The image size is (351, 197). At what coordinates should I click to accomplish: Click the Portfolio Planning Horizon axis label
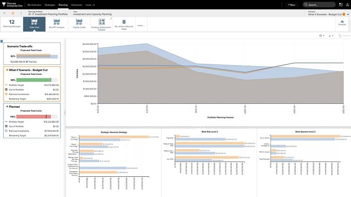tap(221, 117)
